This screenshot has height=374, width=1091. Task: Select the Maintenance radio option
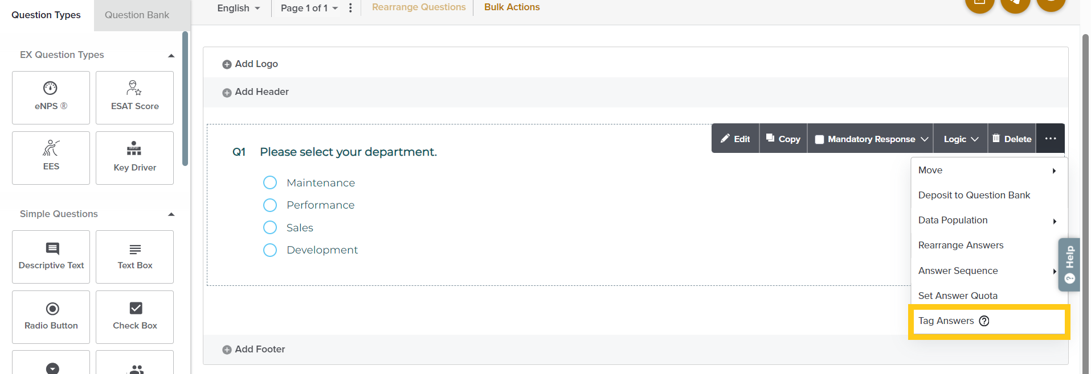pos(270,182)
